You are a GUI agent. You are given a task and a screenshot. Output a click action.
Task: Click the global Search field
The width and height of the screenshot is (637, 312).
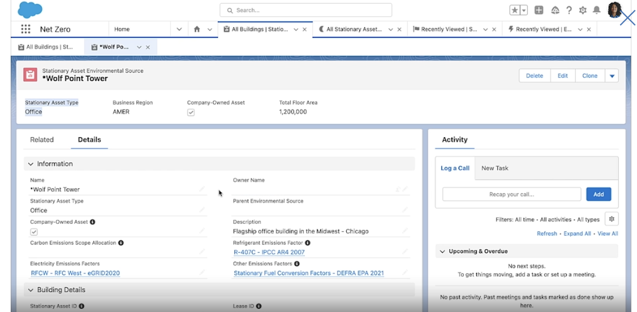pyautogui.click(x=306, y=10)
